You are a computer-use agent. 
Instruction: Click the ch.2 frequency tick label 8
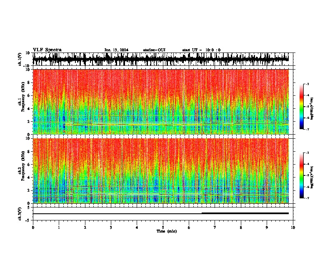click(29, 152)
